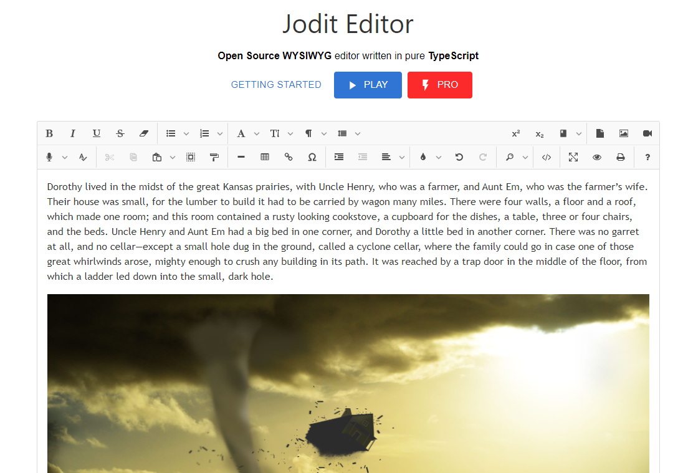The width and height of the screenshot is (683, 473).
Task: Open the special characters Omega icon
Action: pos(312,157)
